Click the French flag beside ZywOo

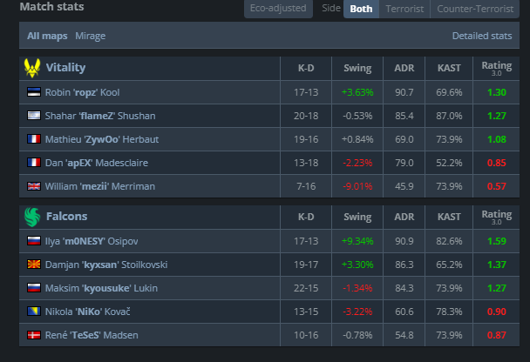[x=34, y=138]
